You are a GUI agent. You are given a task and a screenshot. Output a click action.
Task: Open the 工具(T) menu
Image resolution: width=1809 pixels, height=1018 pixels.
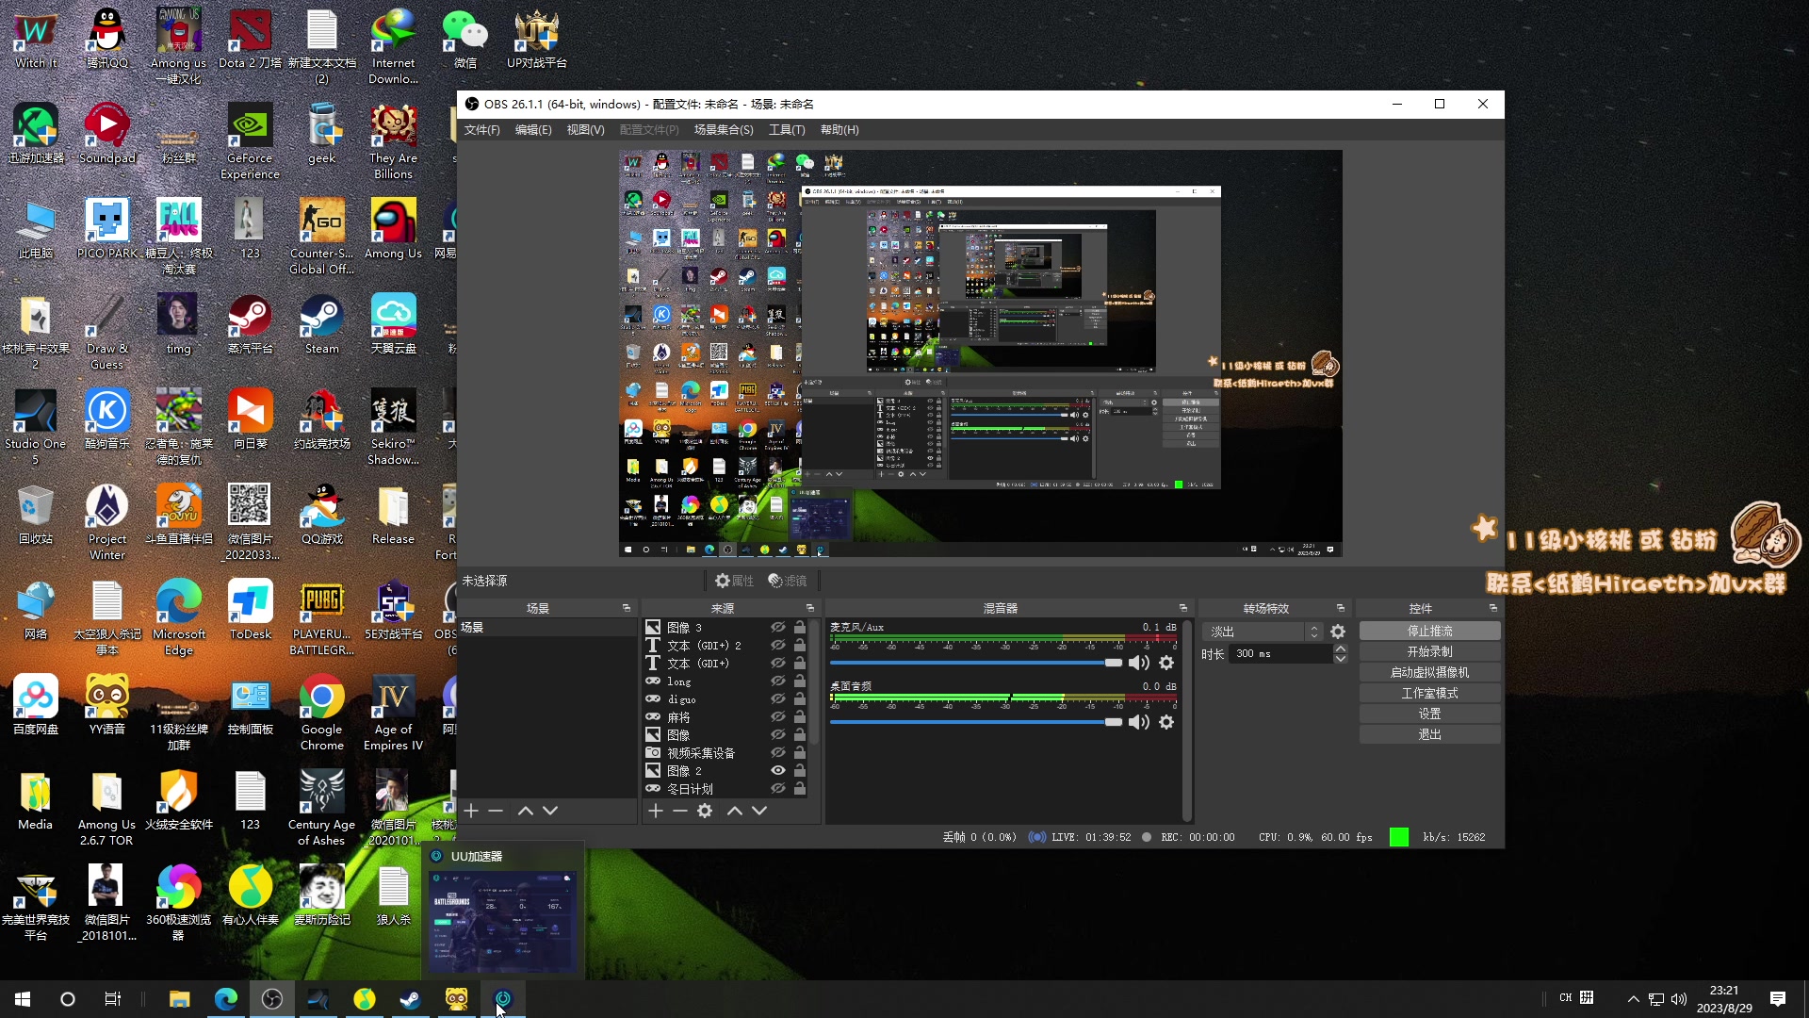786,130
